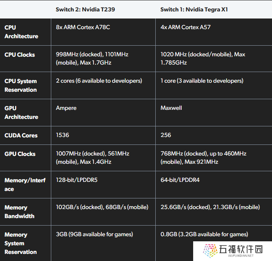The width and height of the screenshot is (272, 261).
Task: Select the 'CPU Architecture' row label
Action: coord(21,32)
